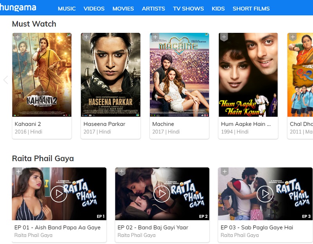The width and height of the screenshot is (313, 244).
Task: Select the Kahaani 2 movie poster
Action: click(42, 75)
